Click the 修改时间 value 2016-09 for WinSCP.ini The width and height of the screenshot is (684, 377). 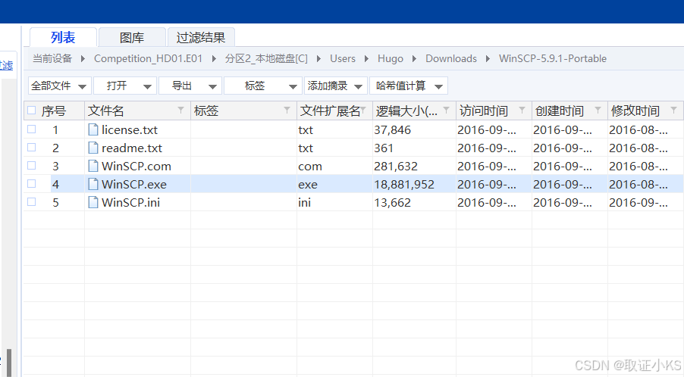639,202
